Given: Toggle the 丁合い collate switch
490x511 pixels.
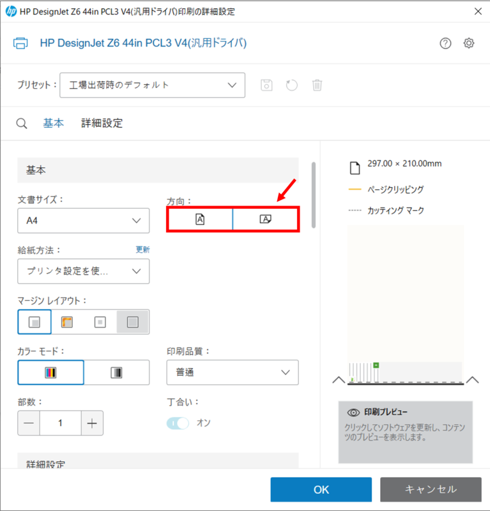Looking at the screenshot, I should (178, 423).
